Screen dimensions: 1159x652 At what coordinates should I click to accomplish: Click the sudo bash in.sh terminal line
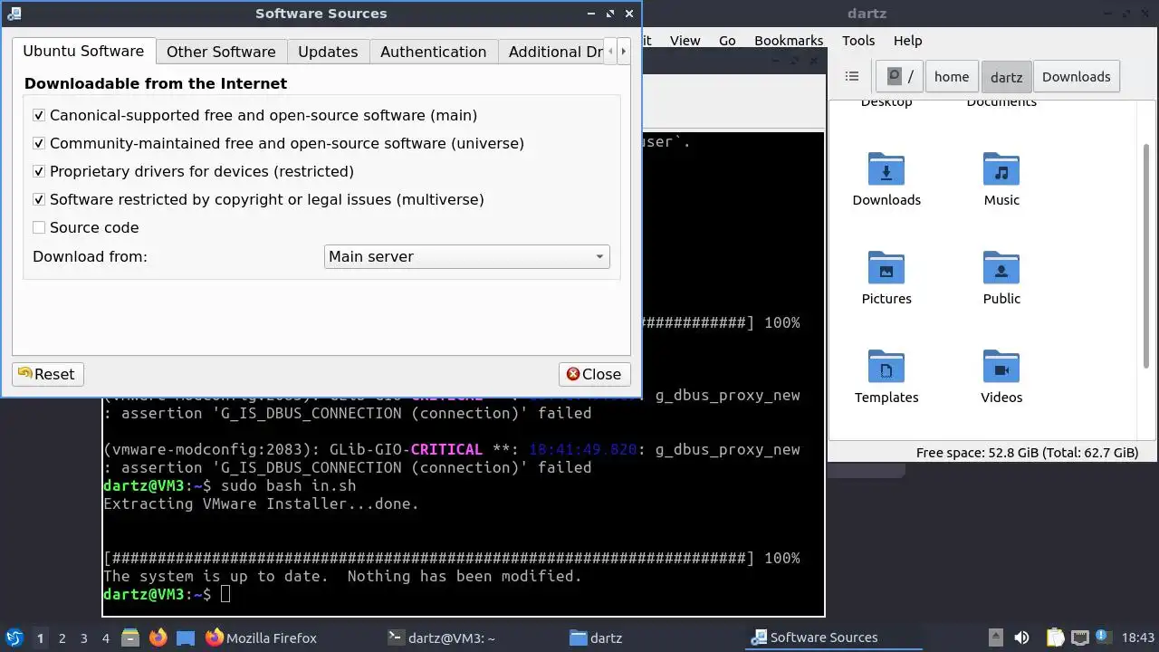coord(230,485)
